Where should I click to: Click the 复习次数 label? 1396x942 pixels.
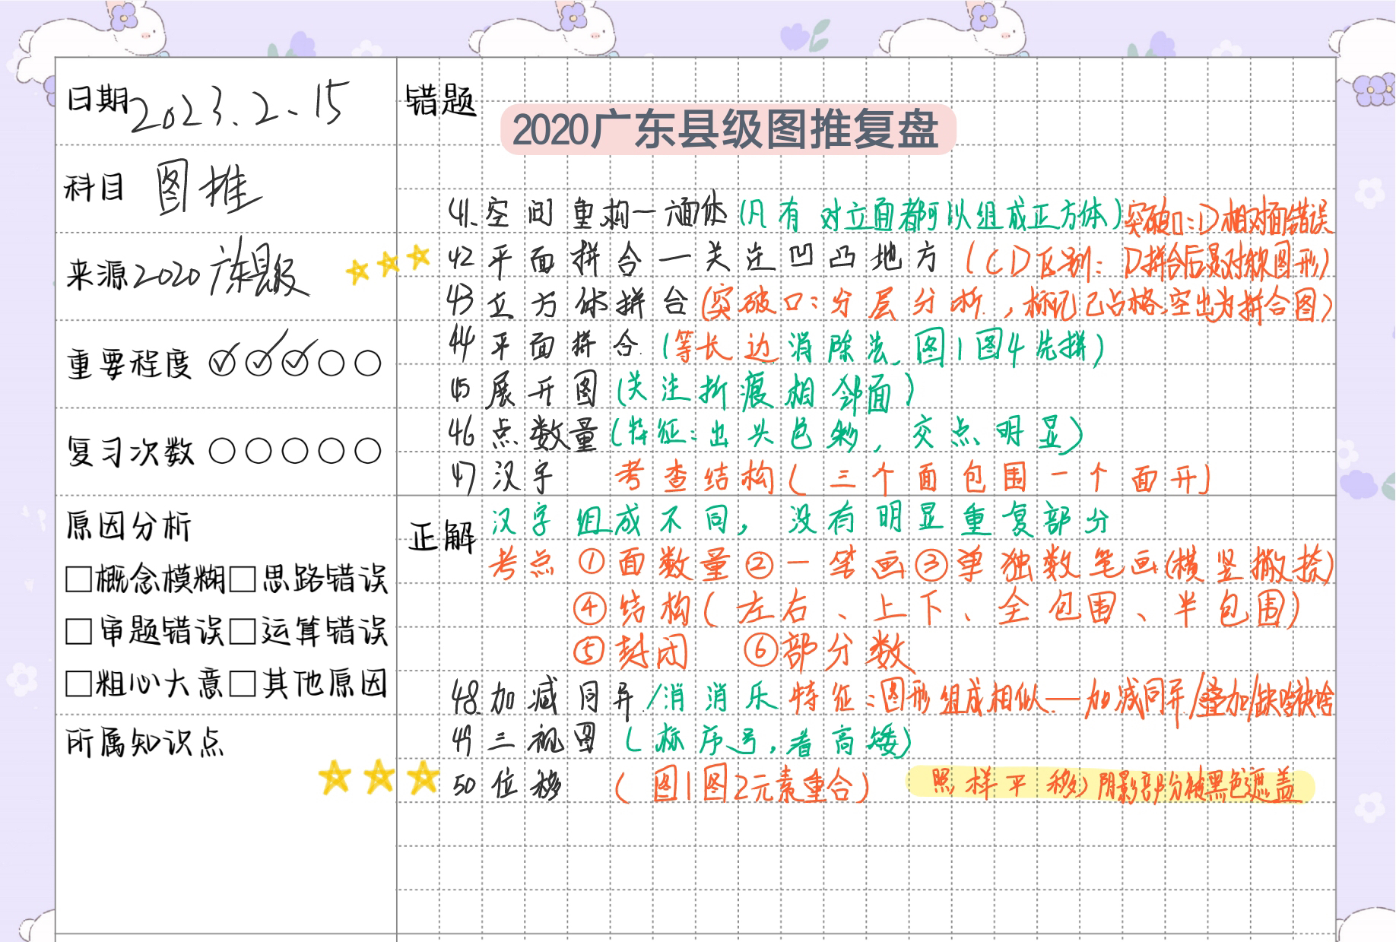coord(130,452)
